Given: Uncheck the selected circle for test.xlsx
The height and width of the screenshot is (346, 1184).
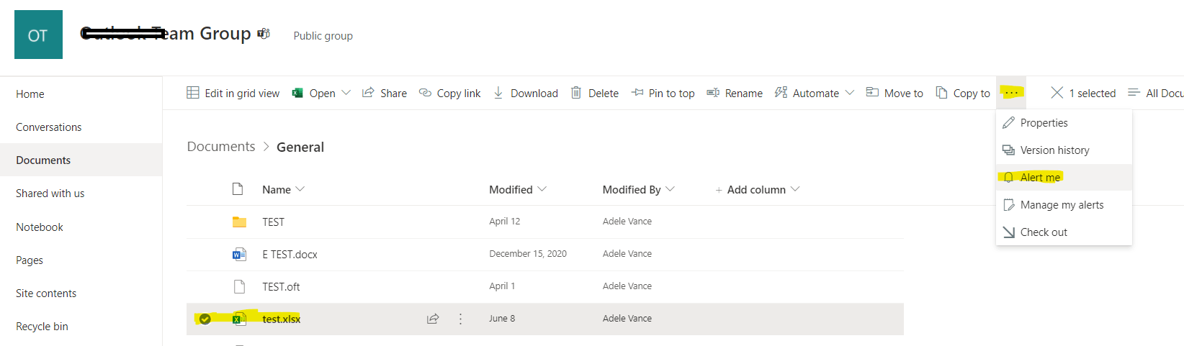Looking at the screenshot, I should click(205, 319).
